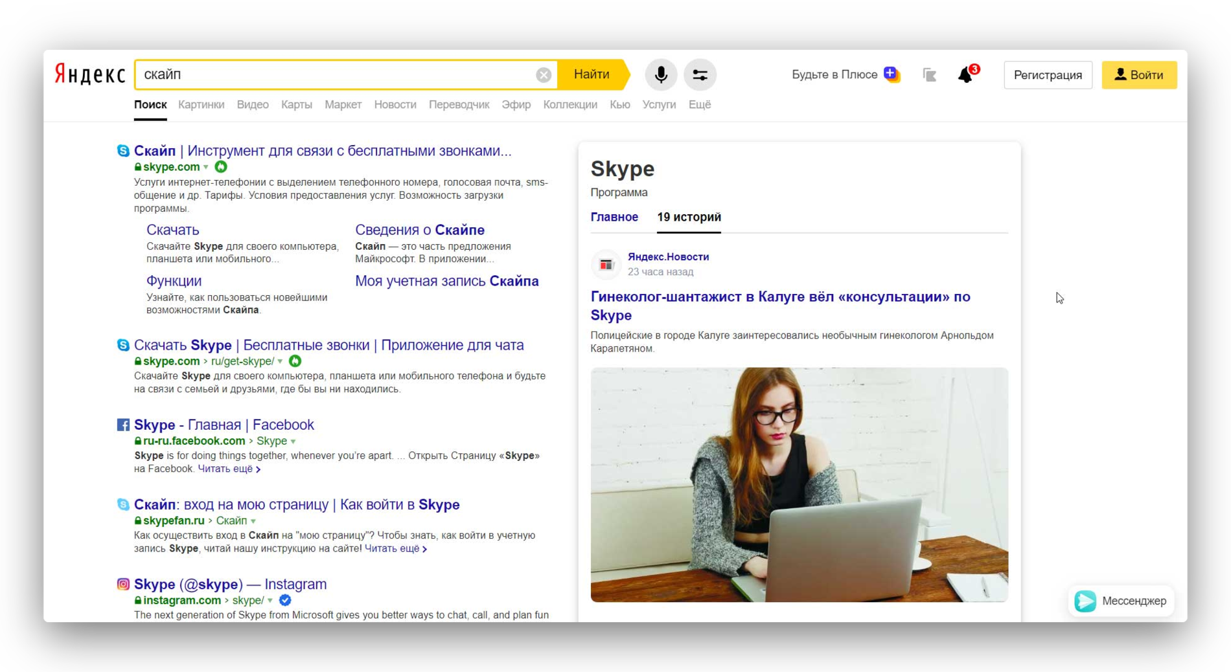Screen dimensions: 1231x672
Task: Click the Yandex logo
Action: click(89, 74)
